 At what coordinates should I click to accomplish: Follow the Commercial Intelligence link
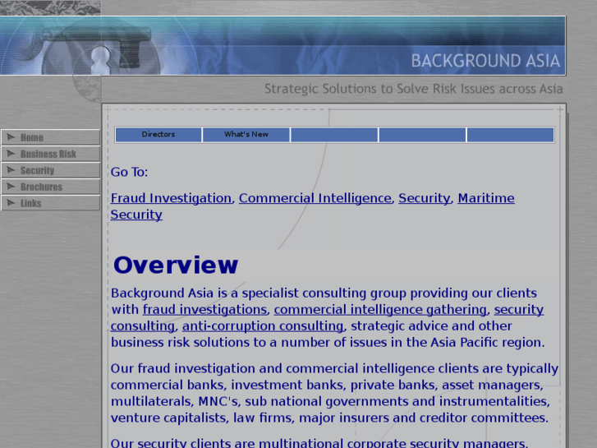[315, 198]
